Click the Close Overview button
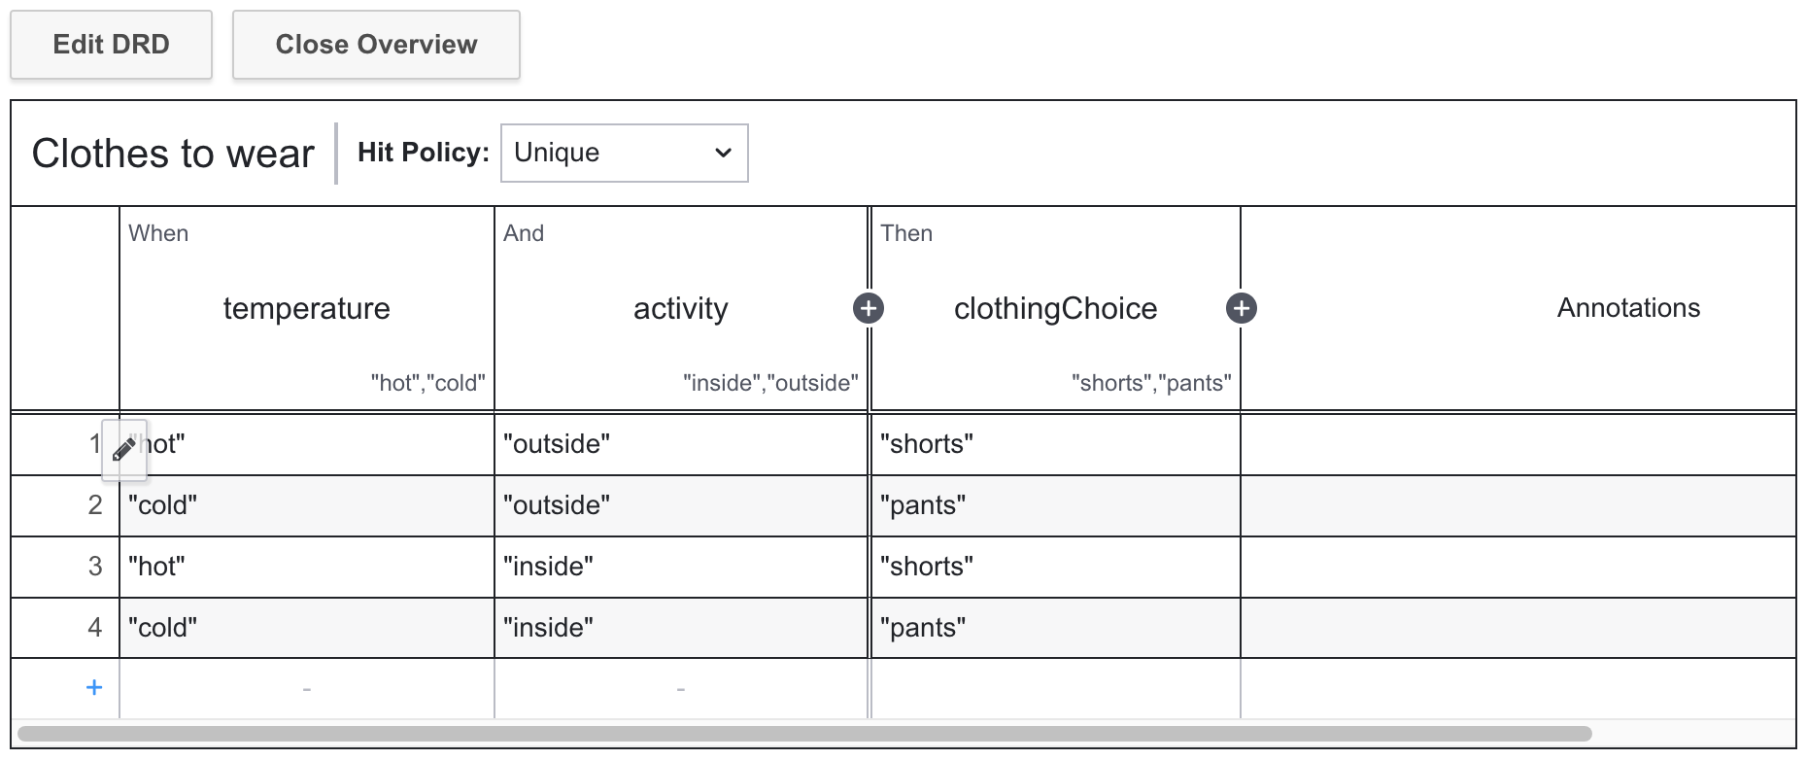 pos(376,45)
